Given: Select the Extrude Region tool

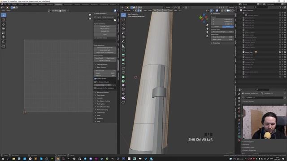Looking at the screenshot, I should pyautogui.click(x=123, y=55).
